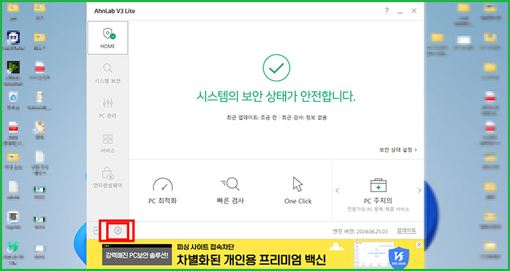This screenshot has height=271, width=510.
Task: Open the 서비스 section
Action: (107, 143)
